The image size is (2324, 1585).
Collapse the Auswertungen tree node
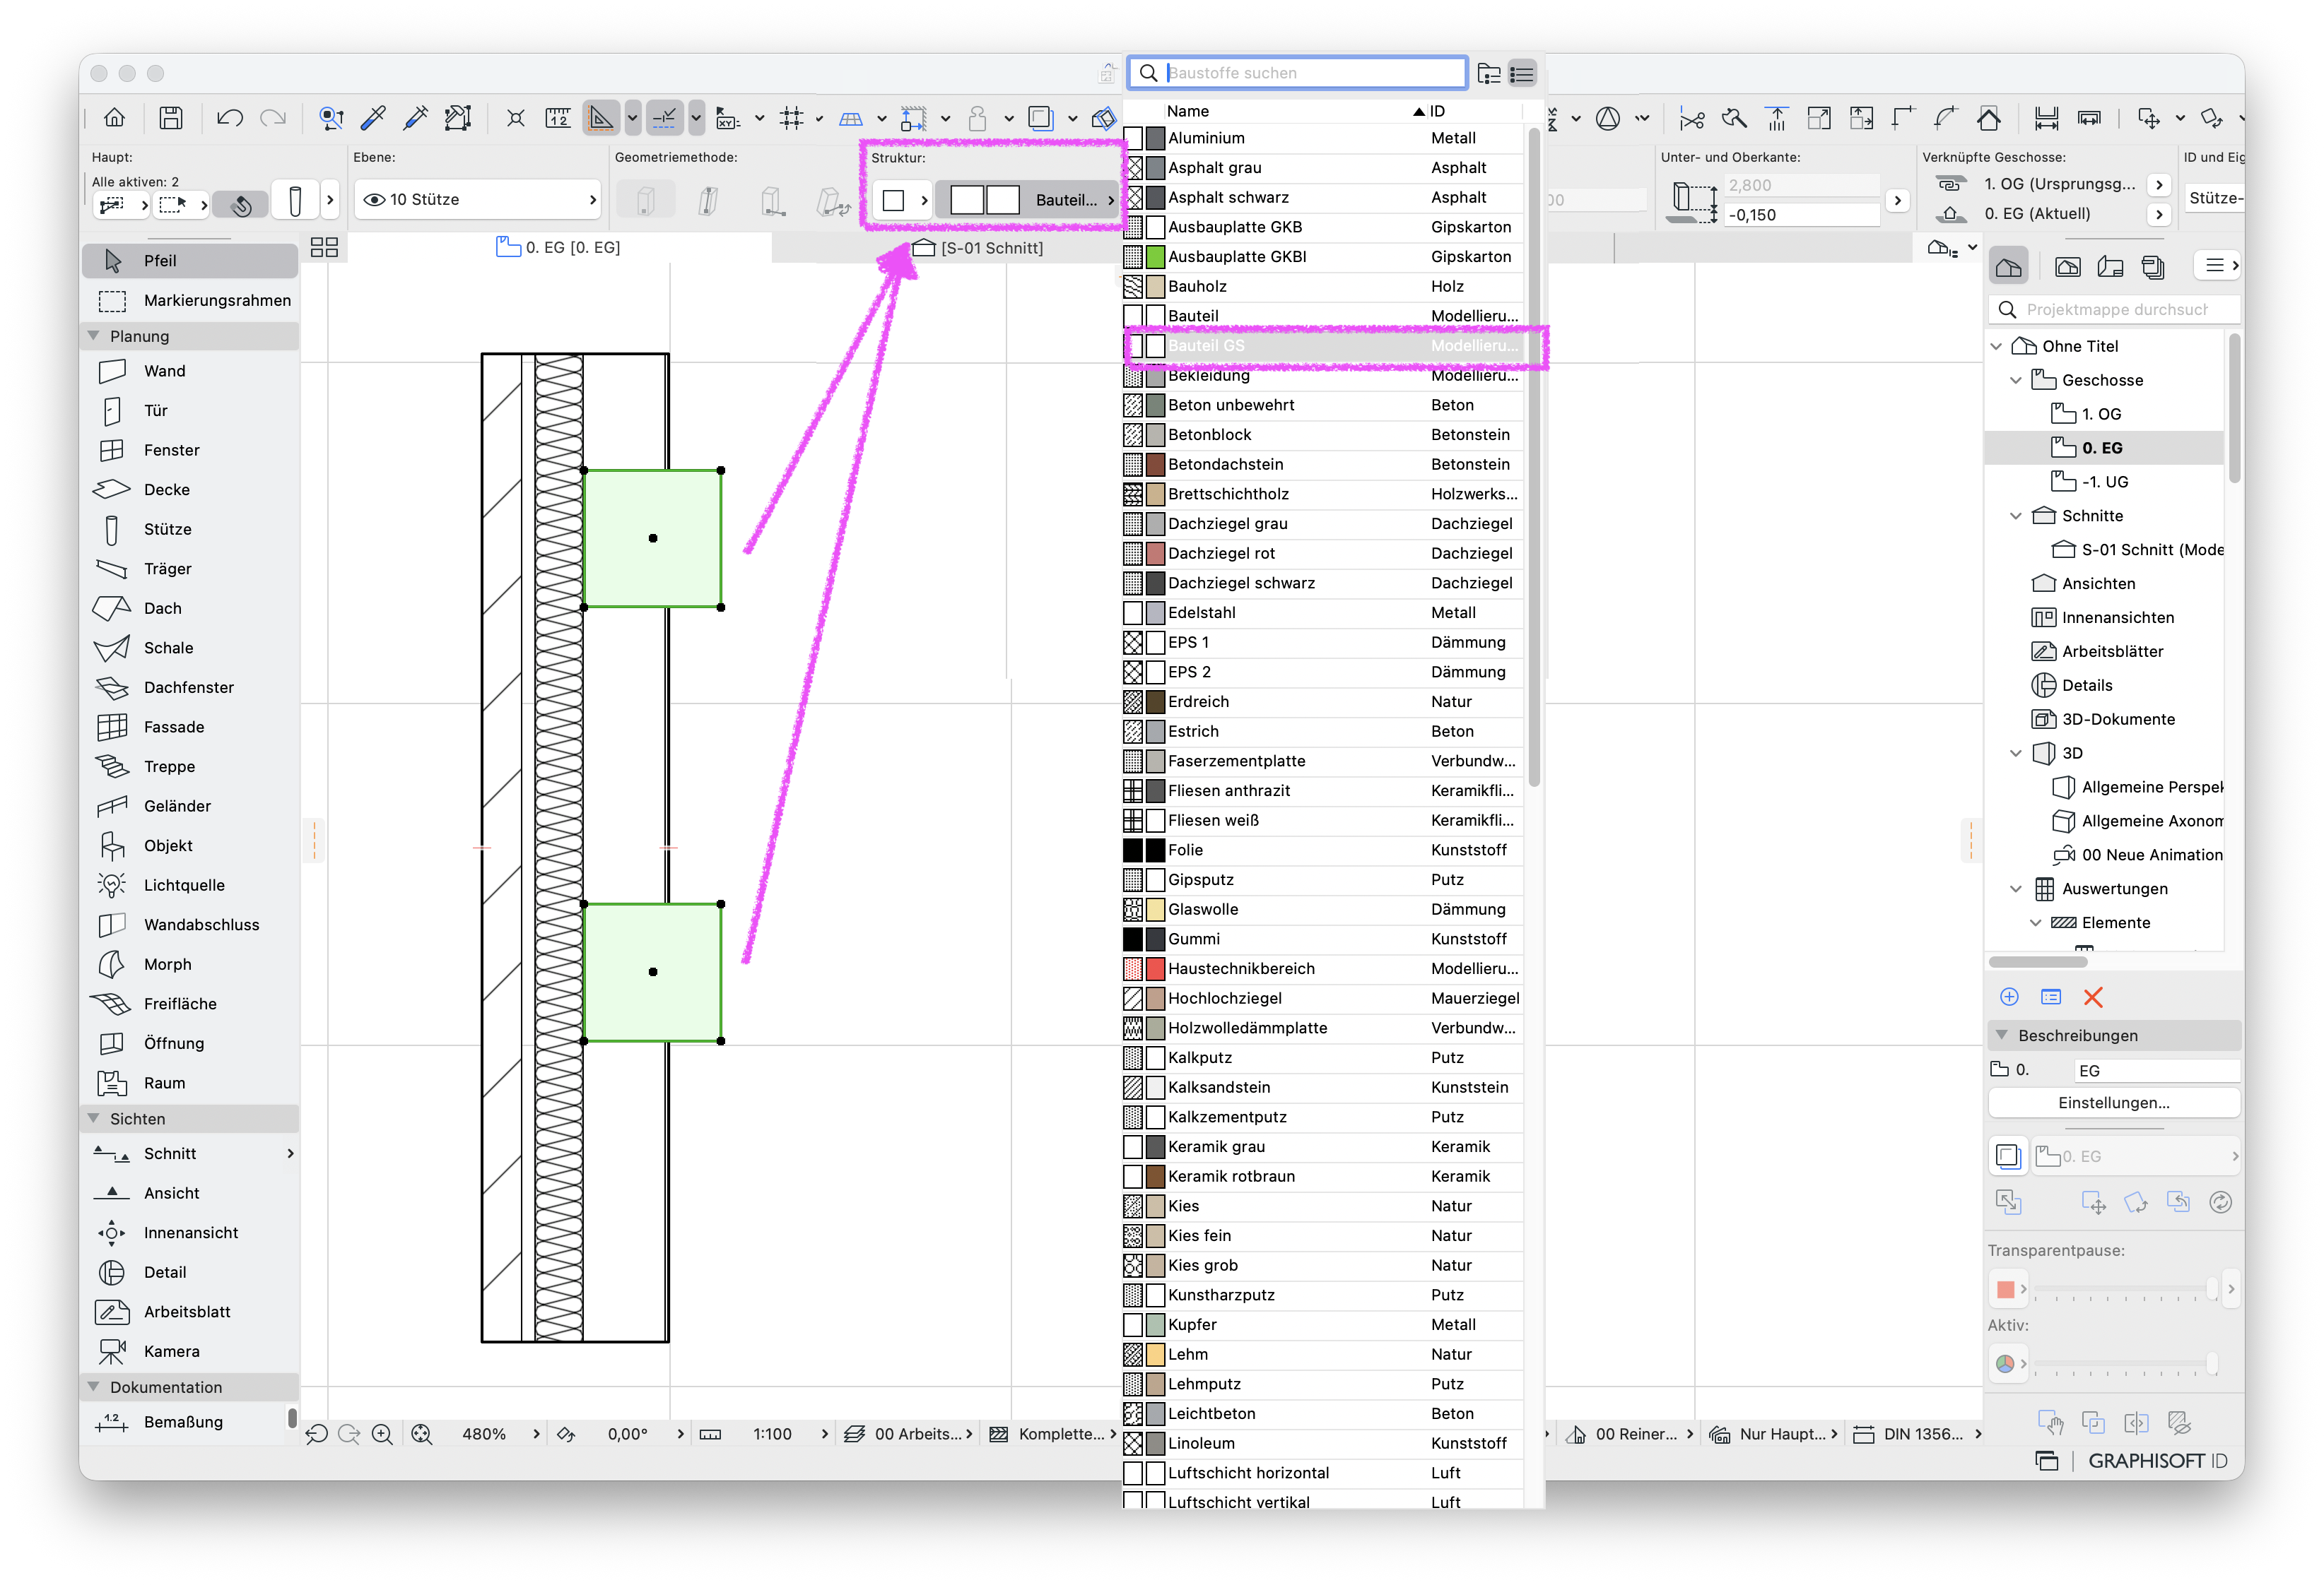(x=2016, y=889)
